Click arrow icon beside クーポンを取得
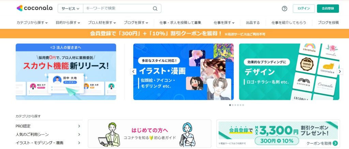This screenshot has height=149, width=349. [335, 143]
